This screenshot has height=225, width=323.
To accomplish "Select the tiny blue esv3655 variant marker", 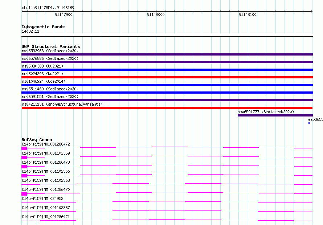I will [x=309, y=123].
